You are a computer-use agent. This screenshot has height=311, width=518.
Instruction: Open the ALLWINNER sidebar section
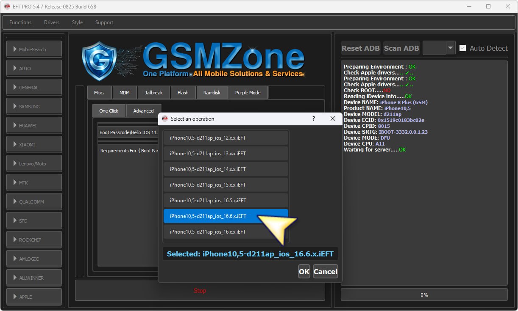click(34, 278)
